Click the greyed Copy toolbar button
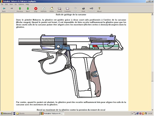This screenshot has width=154, height=116. 75,10
